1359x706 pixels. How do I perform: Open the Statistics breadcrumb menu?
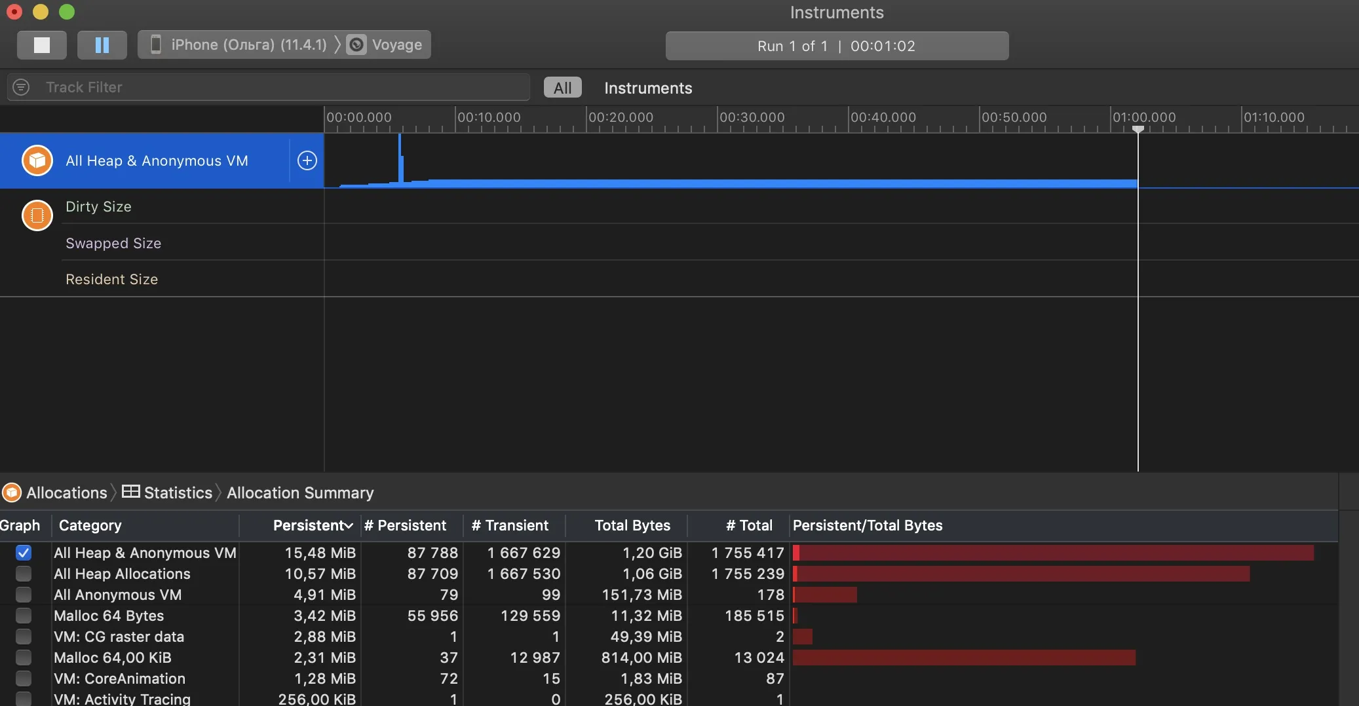178,492
